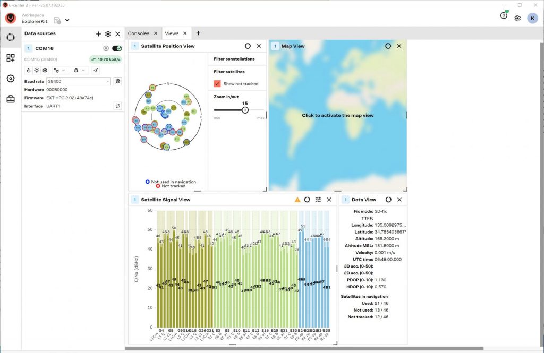Expand the device configuration gears dropdown
Viewport: 544px width, 353px height.
pyautogui.click(x=59, y=70)
